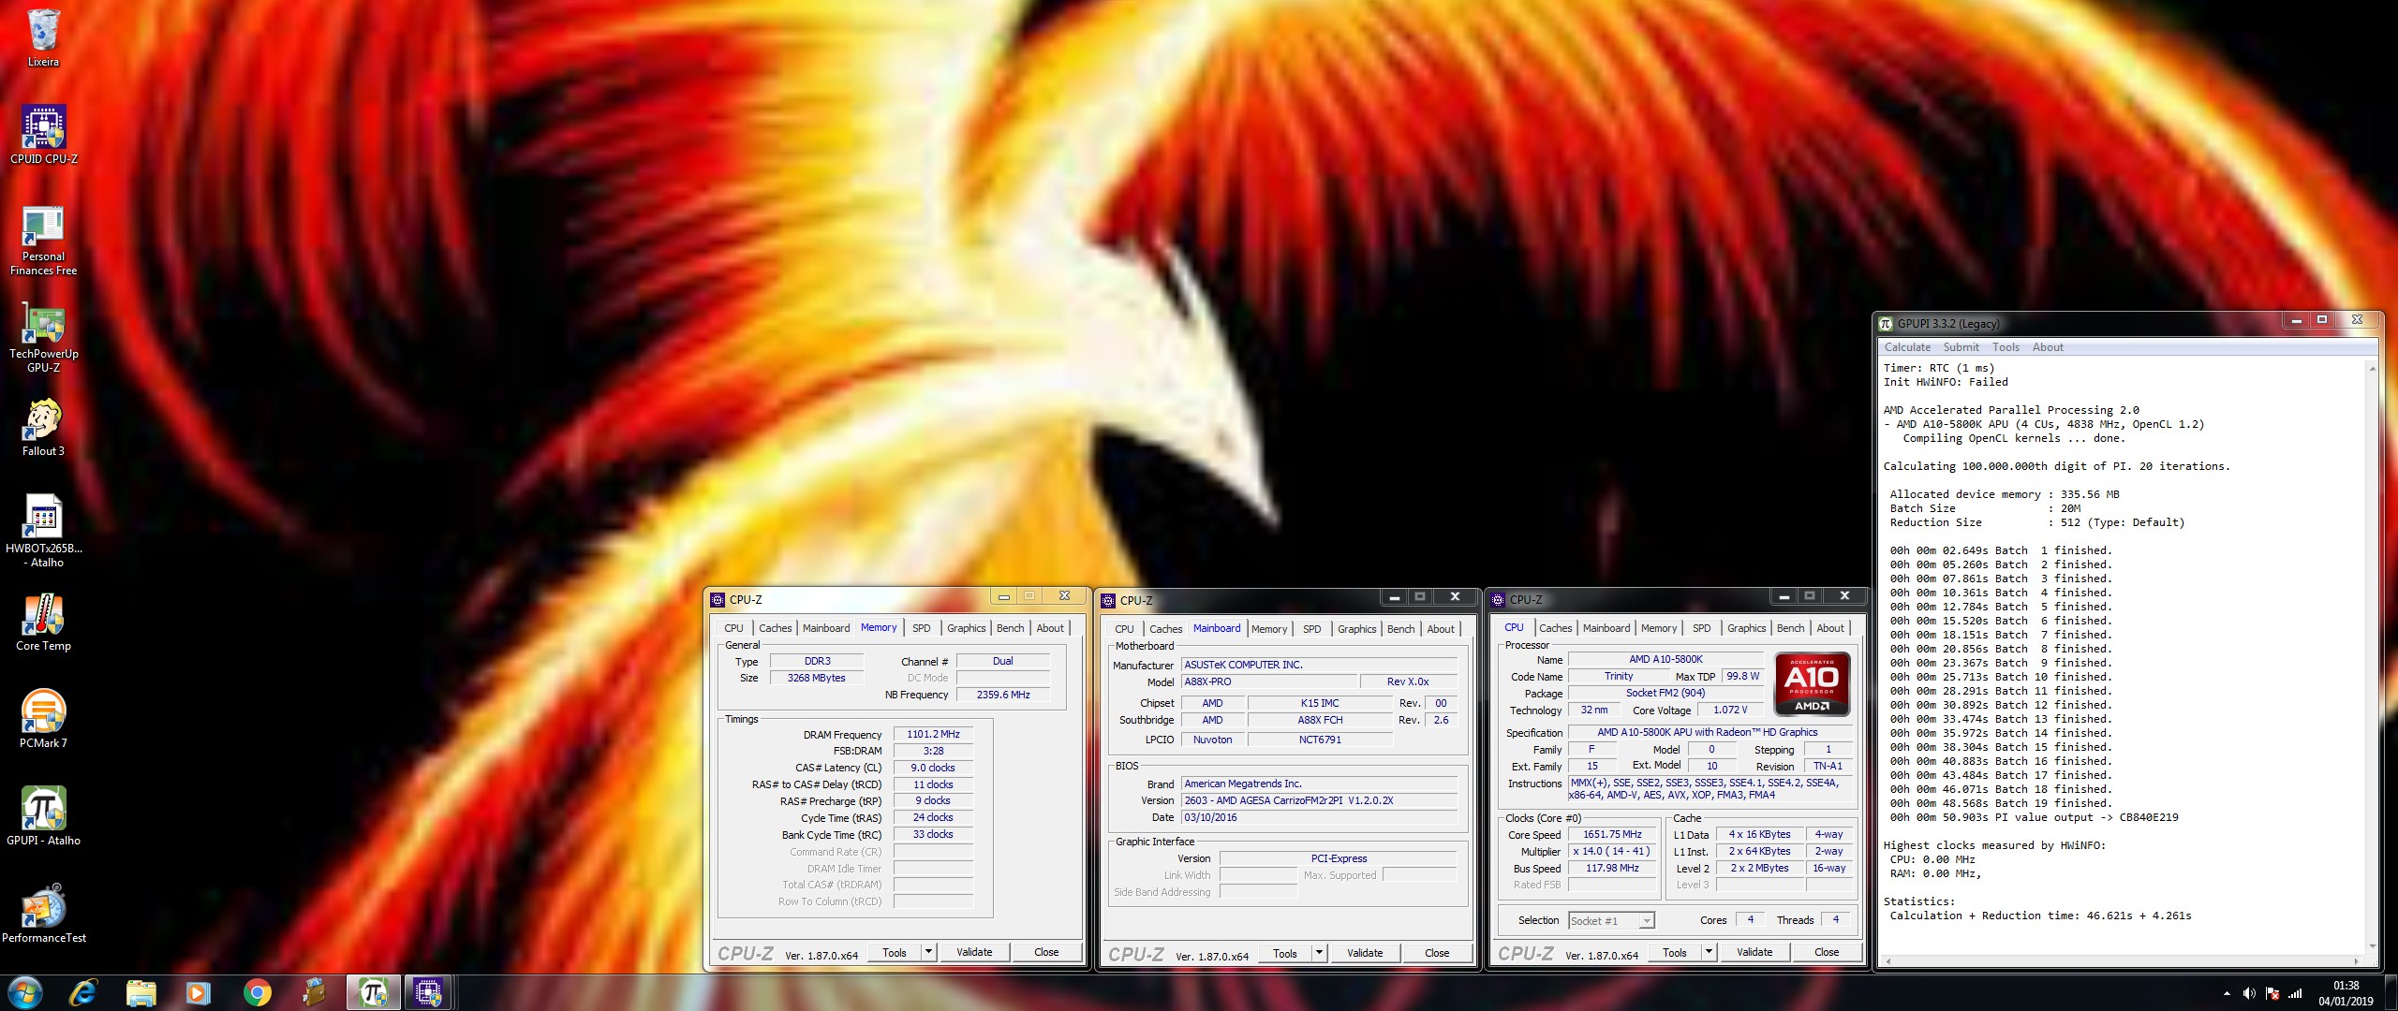Click the Show desktop strip beside the clock
2398x1011 pixels.
point(2392,992)
